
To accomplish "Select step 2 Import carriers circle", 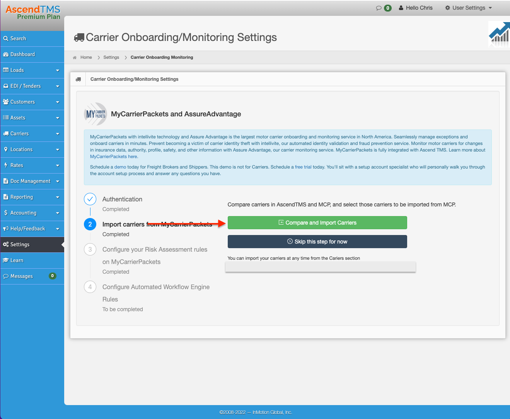I will point(90,224).
